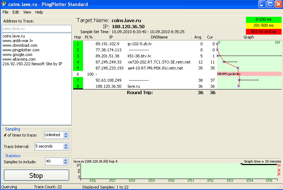Open the Help menu
This screenshot has width=283, height=190.
39,12
